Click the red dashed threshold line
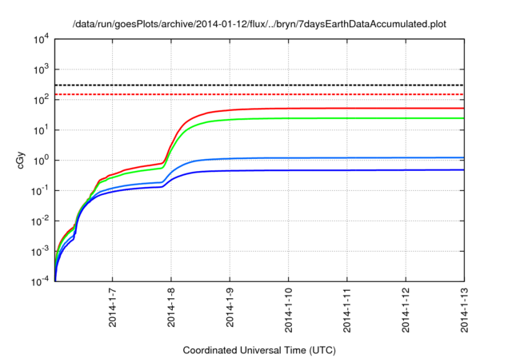This screenshot has width=512, height=358. (x=259, y=94)
